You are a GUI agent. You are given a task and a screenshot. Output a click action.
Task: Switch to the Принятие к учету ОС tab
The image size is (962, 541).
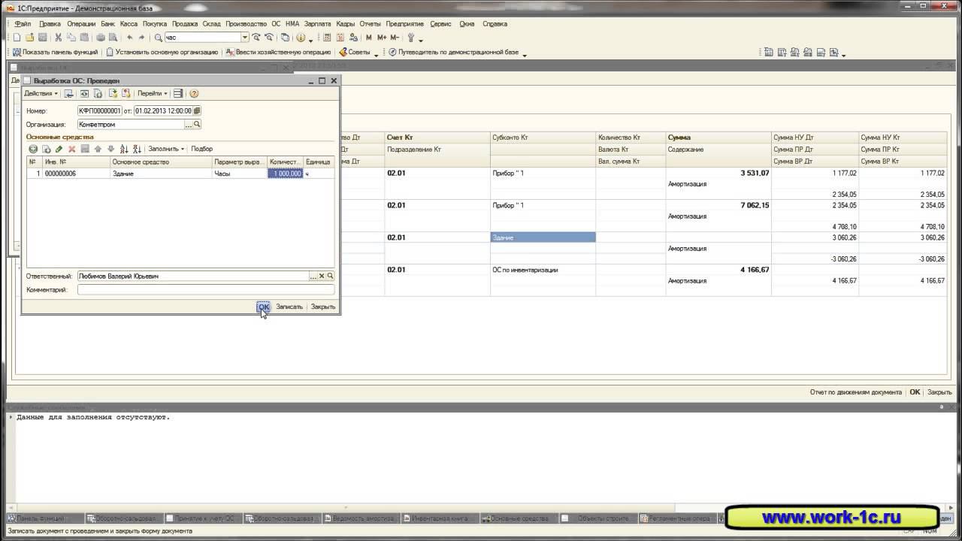pos(202,518)
